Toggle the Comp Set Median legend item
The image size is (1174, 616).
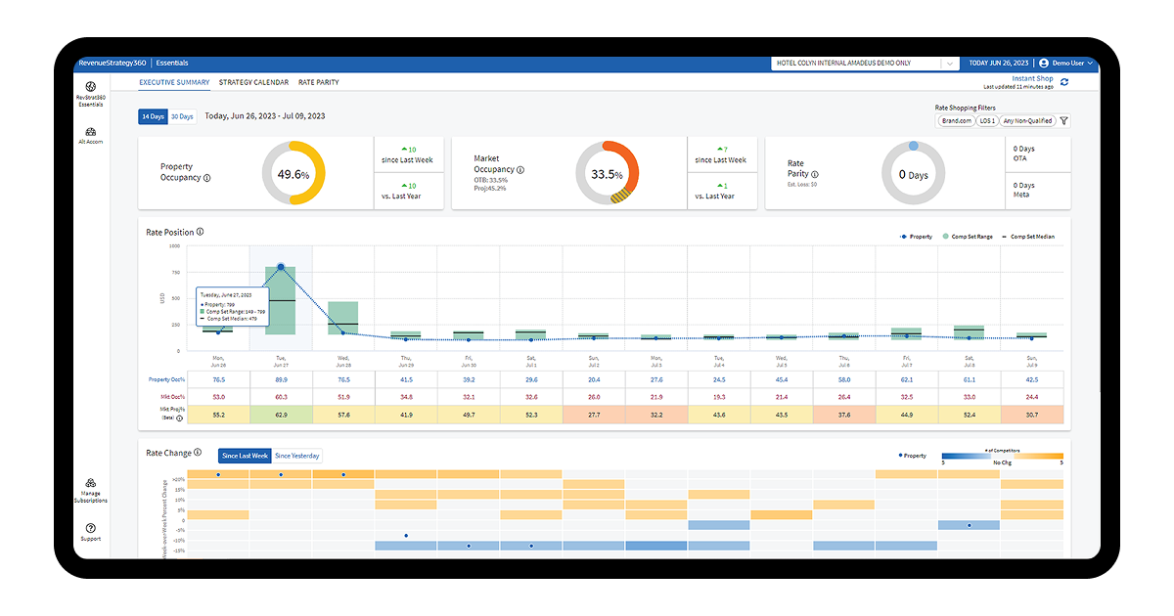click(x=1032, y=236)
